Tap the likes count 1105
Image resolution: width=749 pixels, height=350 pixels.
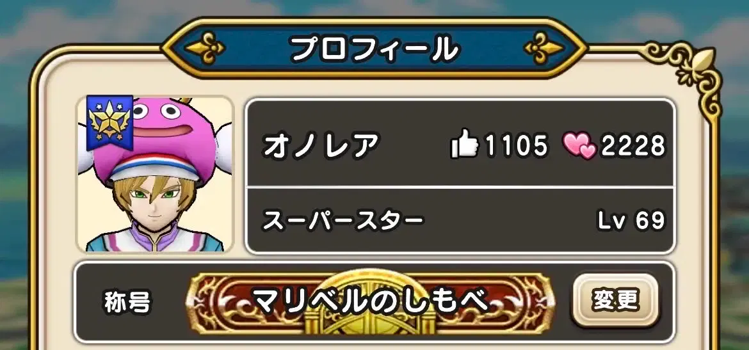517,145
